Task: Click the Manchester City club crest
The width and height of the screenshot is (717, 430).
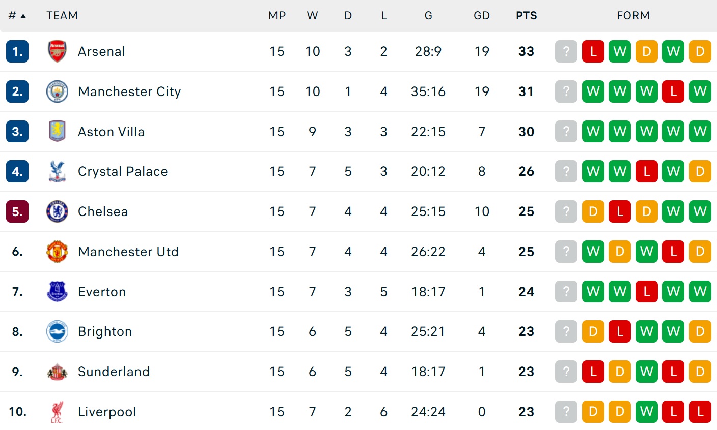Action: [57, 91]
